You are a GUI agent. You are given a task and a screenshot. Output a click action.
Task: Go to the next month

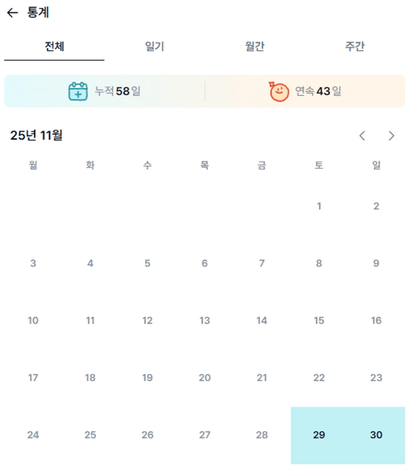392,136
